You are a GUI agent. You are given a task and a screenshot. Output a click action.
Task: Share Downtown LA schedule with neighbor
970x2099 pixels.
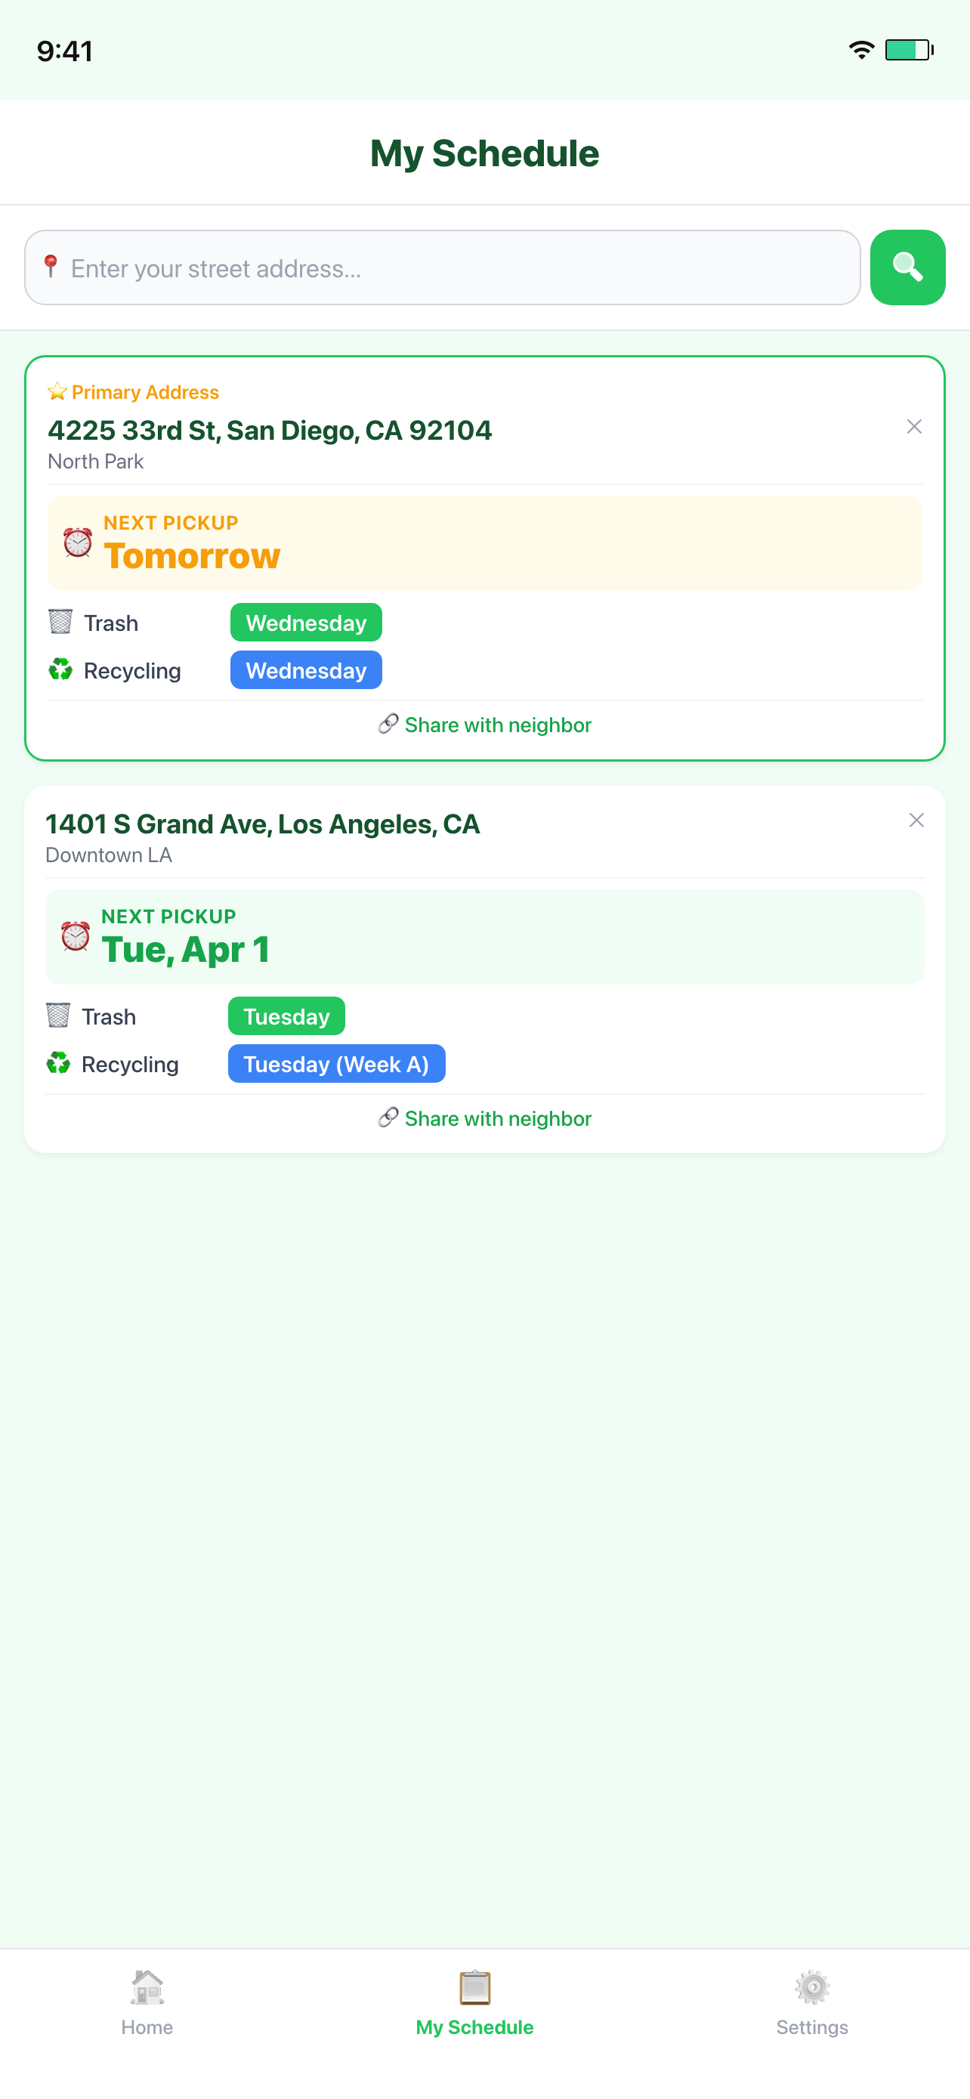coord(486,1118)
